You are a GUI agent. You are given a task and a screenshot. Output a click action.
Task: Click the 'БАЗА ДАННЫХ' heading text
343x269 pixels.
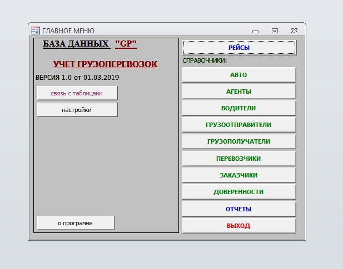(76, 44)
